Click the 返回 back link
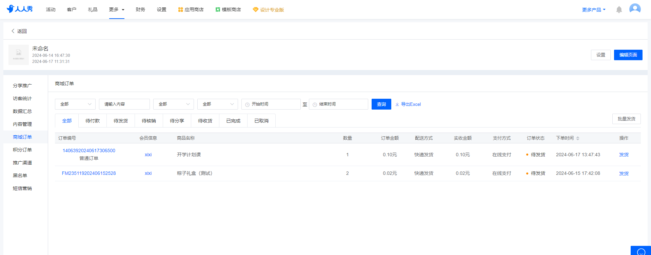 [x=22, y=31]
